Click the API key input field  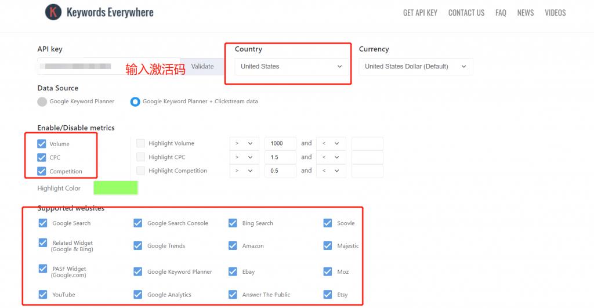tap(108, 66)
